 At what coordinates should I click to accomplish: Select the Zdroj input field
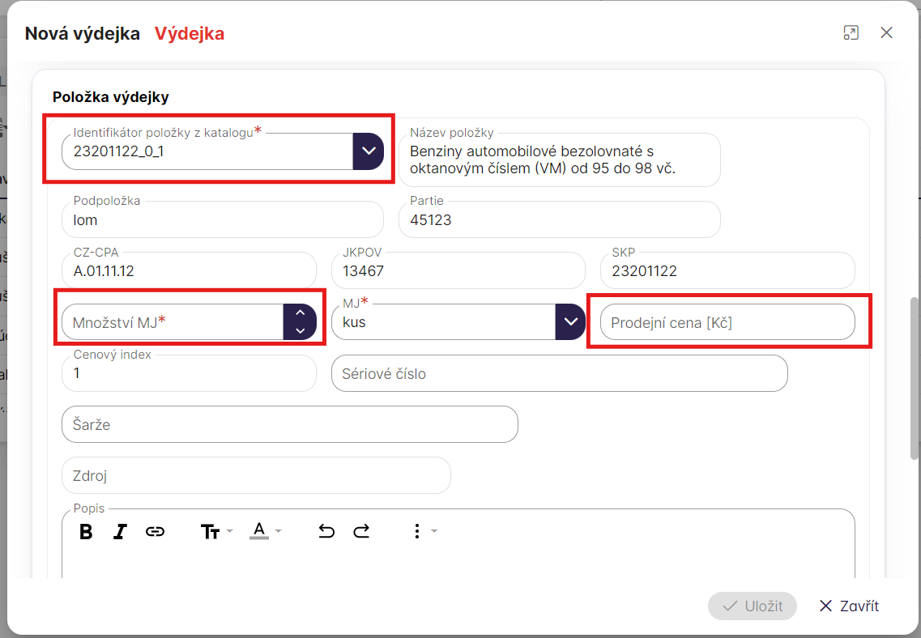point(255,475)
